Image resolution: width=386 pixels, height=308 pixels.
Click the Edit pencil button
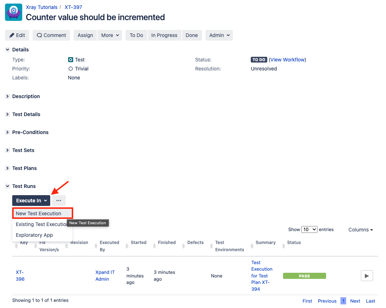(17, 35)
